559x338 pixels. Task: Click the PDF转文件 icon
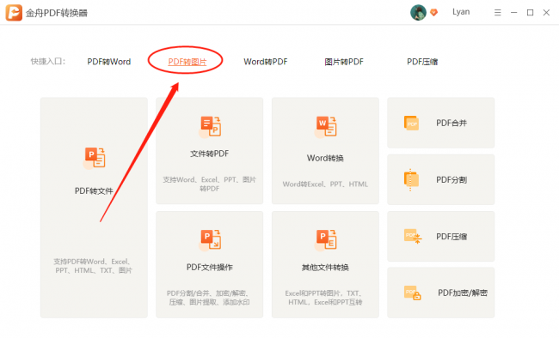point(94,158)
